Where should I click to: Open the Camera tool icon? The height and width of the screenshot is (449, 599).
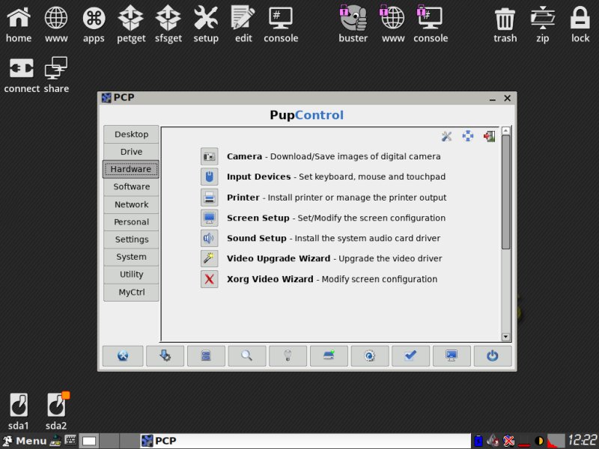coord(210,156)
